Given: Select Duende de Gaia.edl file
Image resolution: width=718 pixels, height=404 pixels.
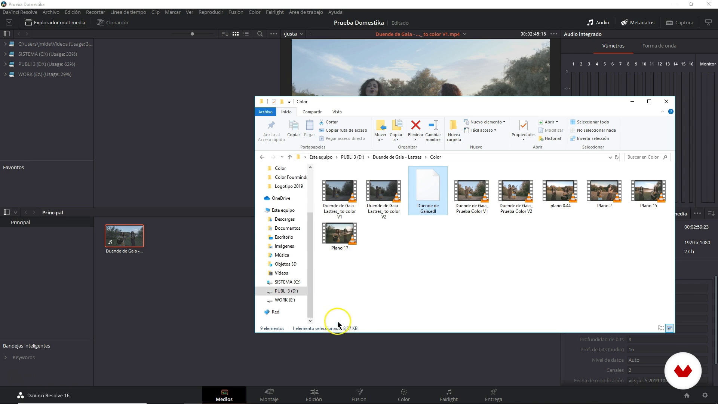Looking at the screenshot, I should 428,191.
